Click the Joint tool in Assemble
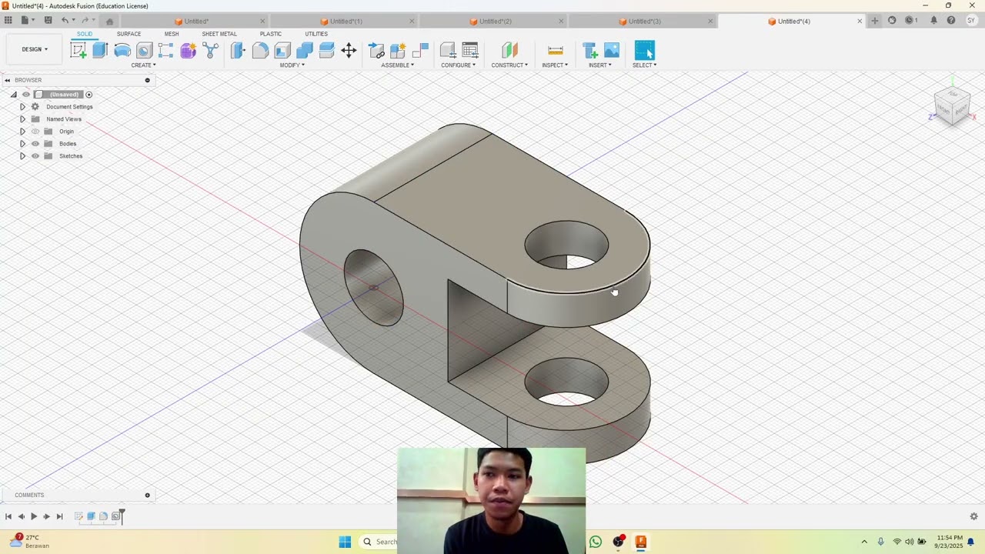Viewport: 985px width, 554px height. [376, 51]
